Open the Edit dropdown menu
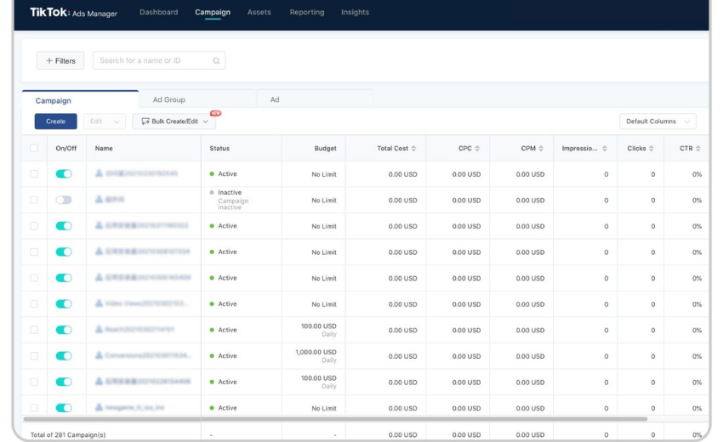 tap(105, 122)
